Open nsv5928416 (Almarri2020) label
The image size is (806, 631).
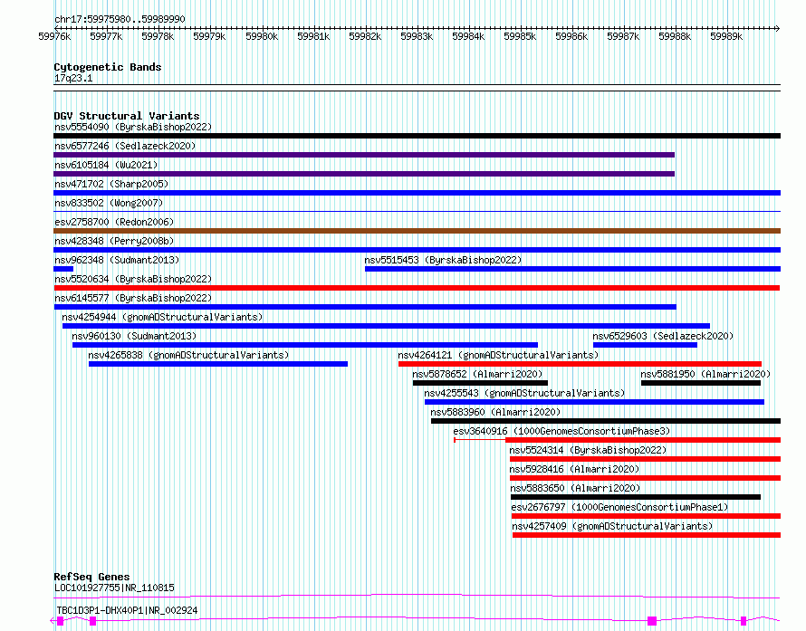tap(575, 469)
